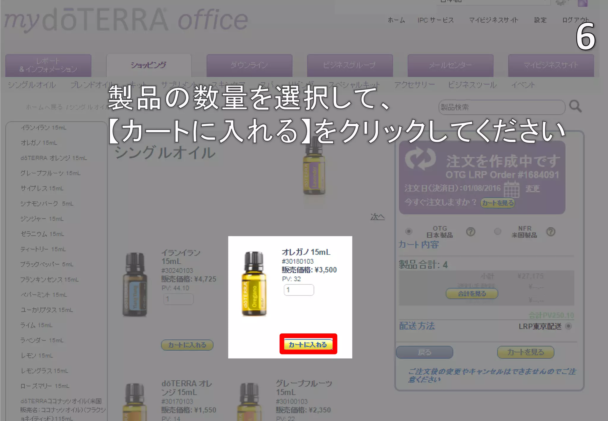Click the 次へ link
This screenshot has height=421, width=608.
377,217
